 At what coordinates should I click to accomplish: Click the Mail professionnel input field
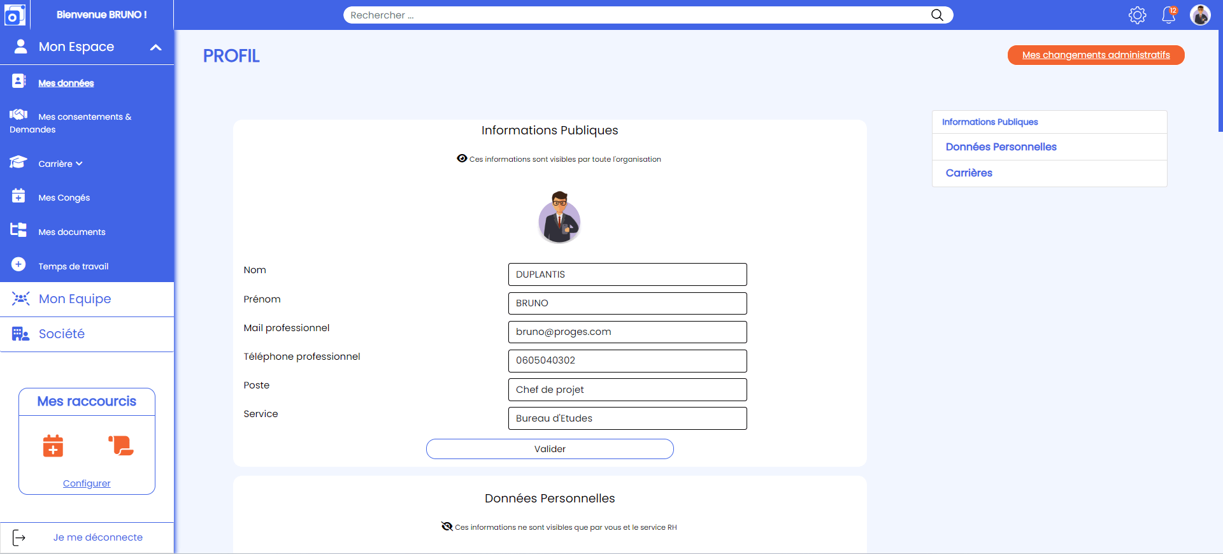click(x=627, y=332)
